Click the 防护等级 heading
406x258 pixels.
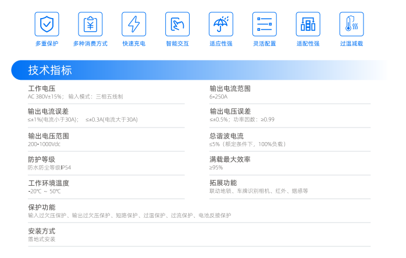coord(41,159)
